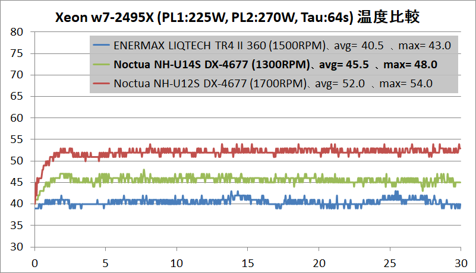Click y-axis label 55
The image size is (476, 273).
[x=17, y=139]
